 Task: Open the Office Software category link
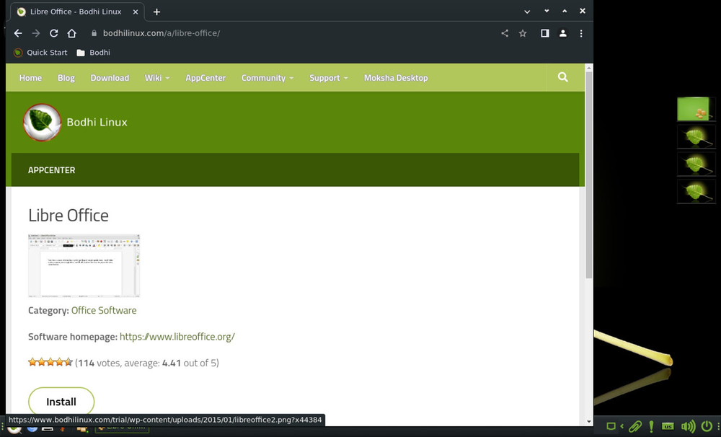click(x=104, y=310)
